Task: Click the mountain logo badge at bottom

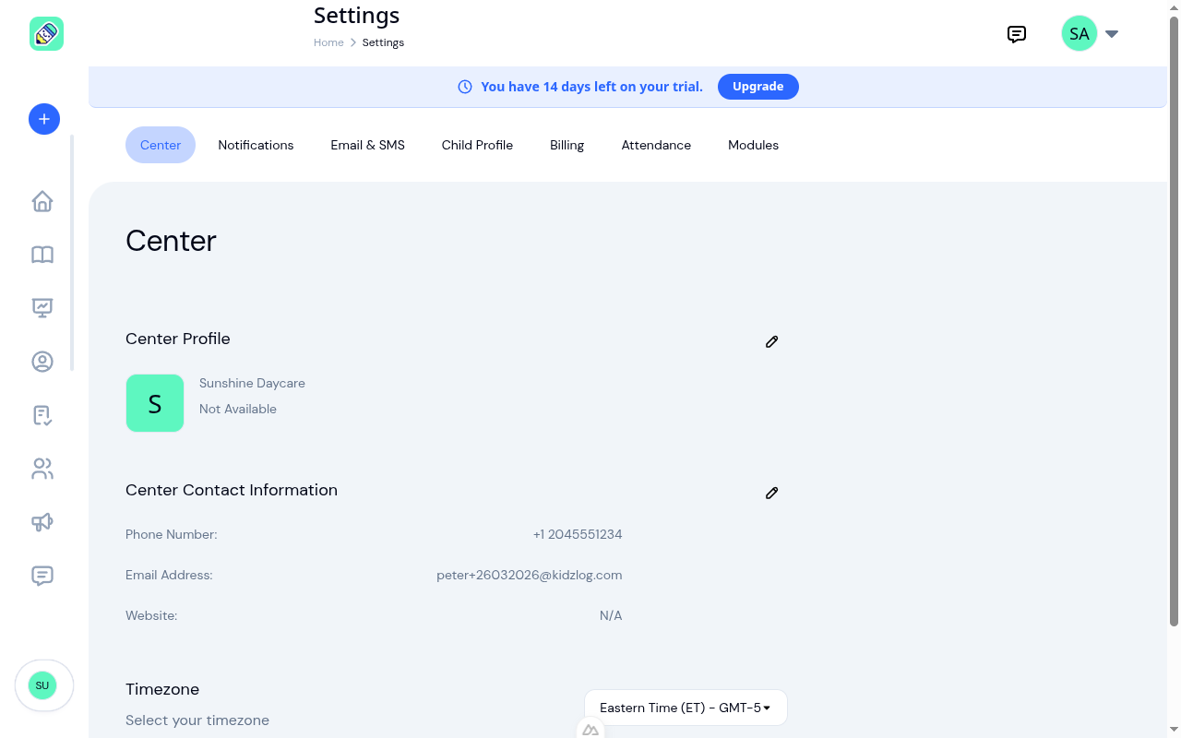Action: coord(590,730)
